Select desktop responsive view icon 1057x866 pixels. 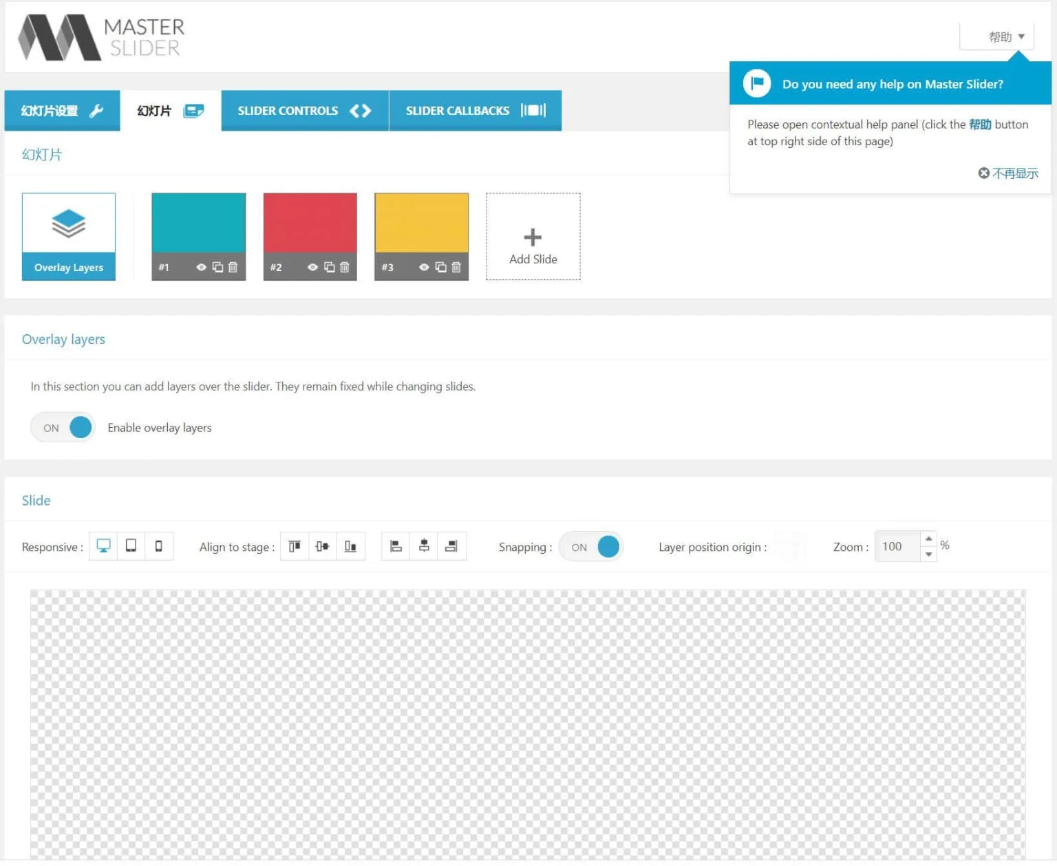click(103, 548)
